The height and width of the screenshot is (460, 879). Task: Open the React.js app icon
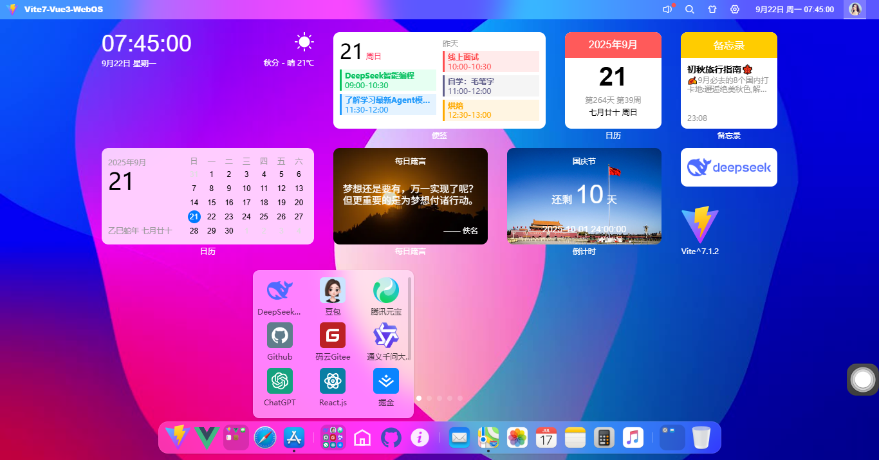click(x=333, y=382)
